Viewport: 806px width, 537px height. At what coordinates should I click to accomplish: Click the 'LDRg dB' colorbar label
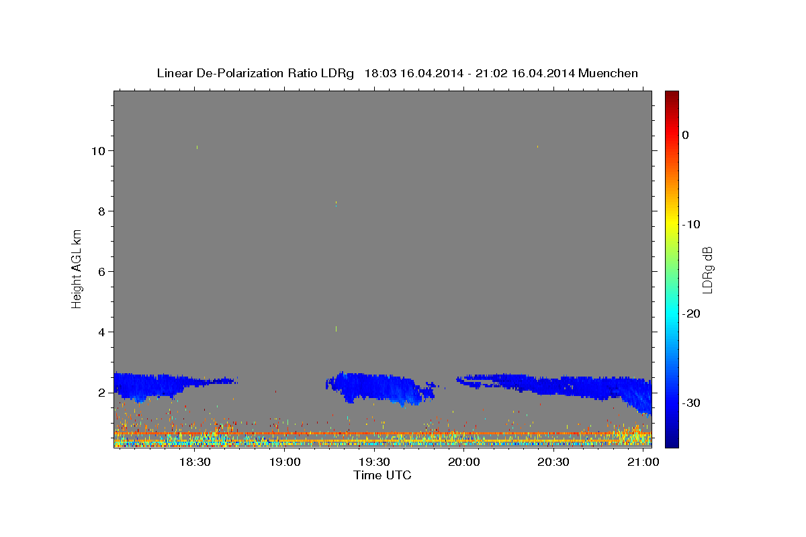(x=707, y=270)
